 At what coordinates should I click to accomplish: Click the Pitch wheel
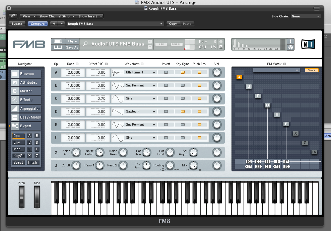point(21,197)
